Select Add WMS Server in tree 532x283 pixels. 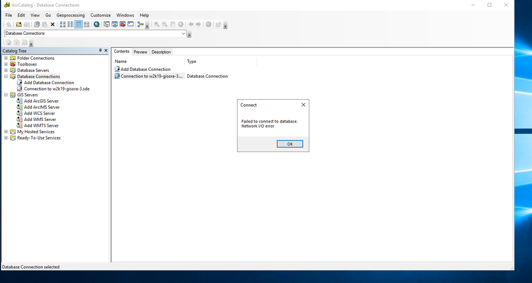click(x=40, y=119)
